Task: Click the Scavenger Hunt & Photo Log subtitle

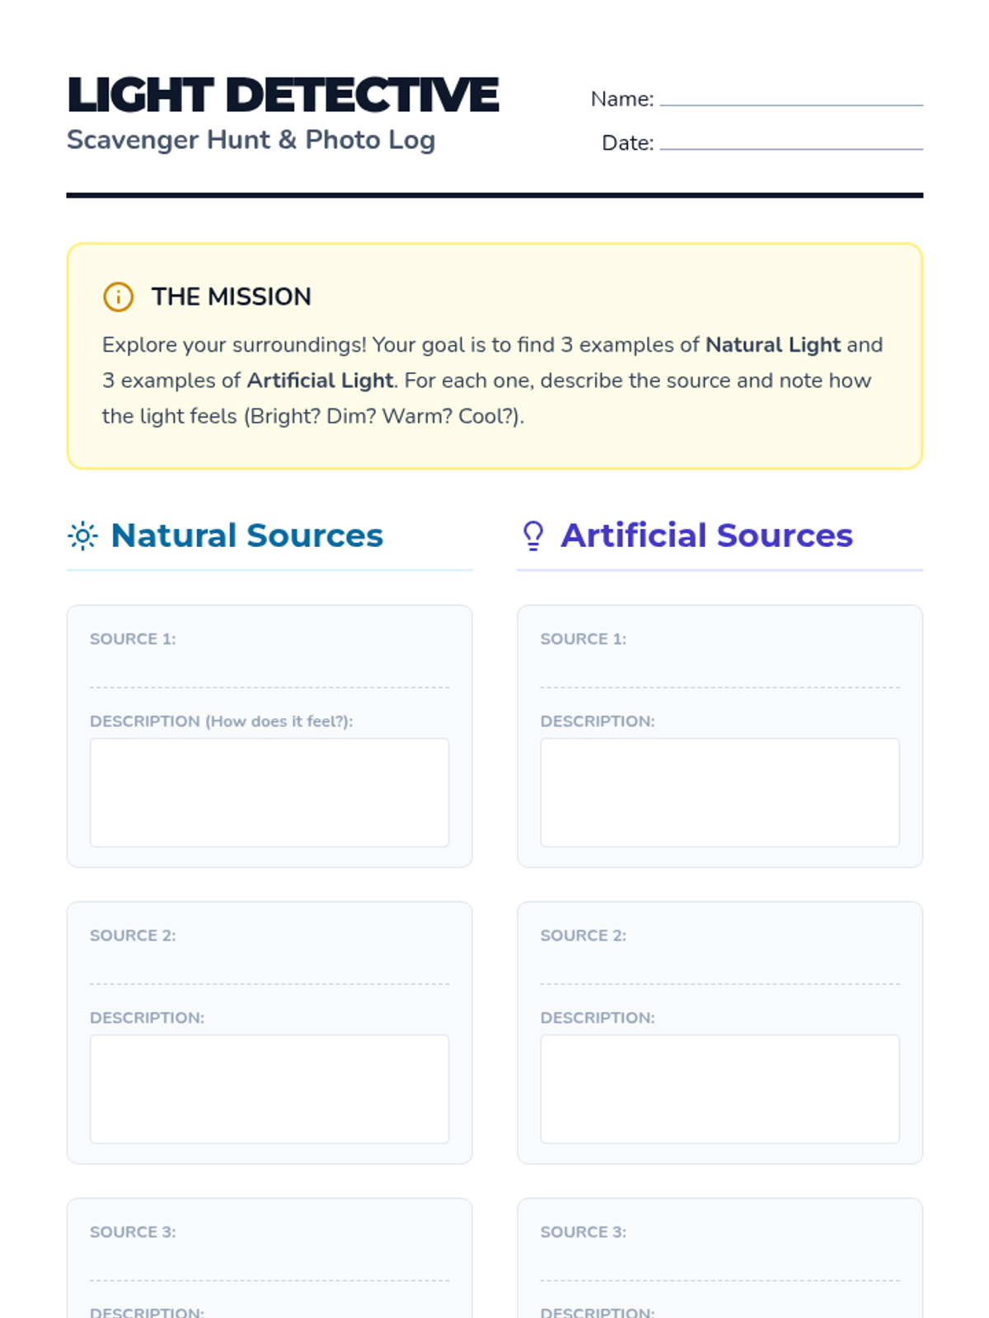Action: tap(251, 140)
